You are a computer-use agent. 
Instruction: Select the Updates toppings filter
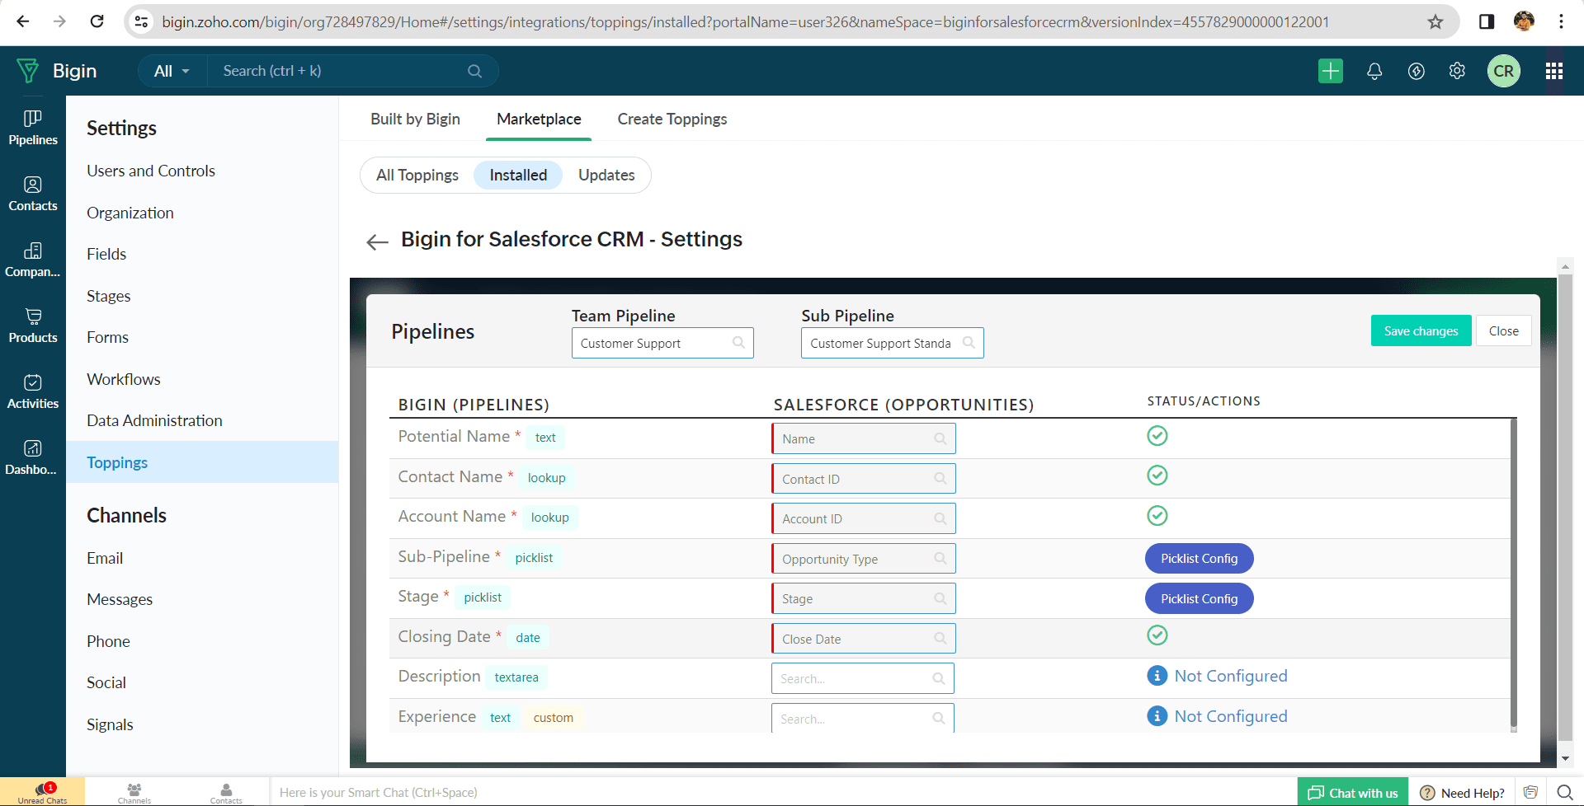click(x=606, y=175)
